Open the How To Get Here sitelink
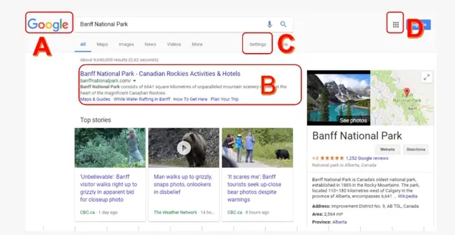 point(190,99)
